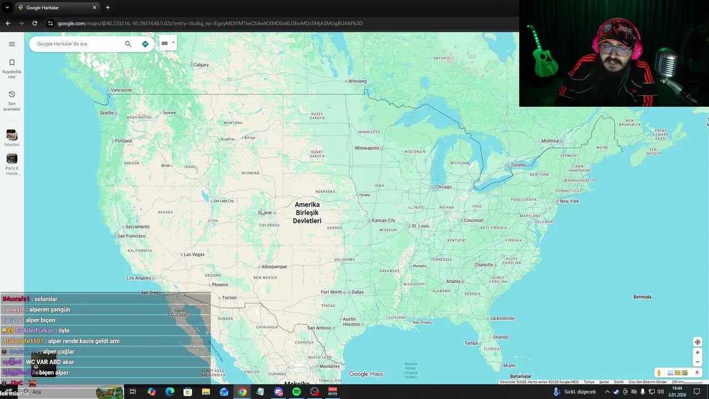This screenshot has height=399, width=709.
Task: Open Steam from the system tray
Action: (616, 392)
